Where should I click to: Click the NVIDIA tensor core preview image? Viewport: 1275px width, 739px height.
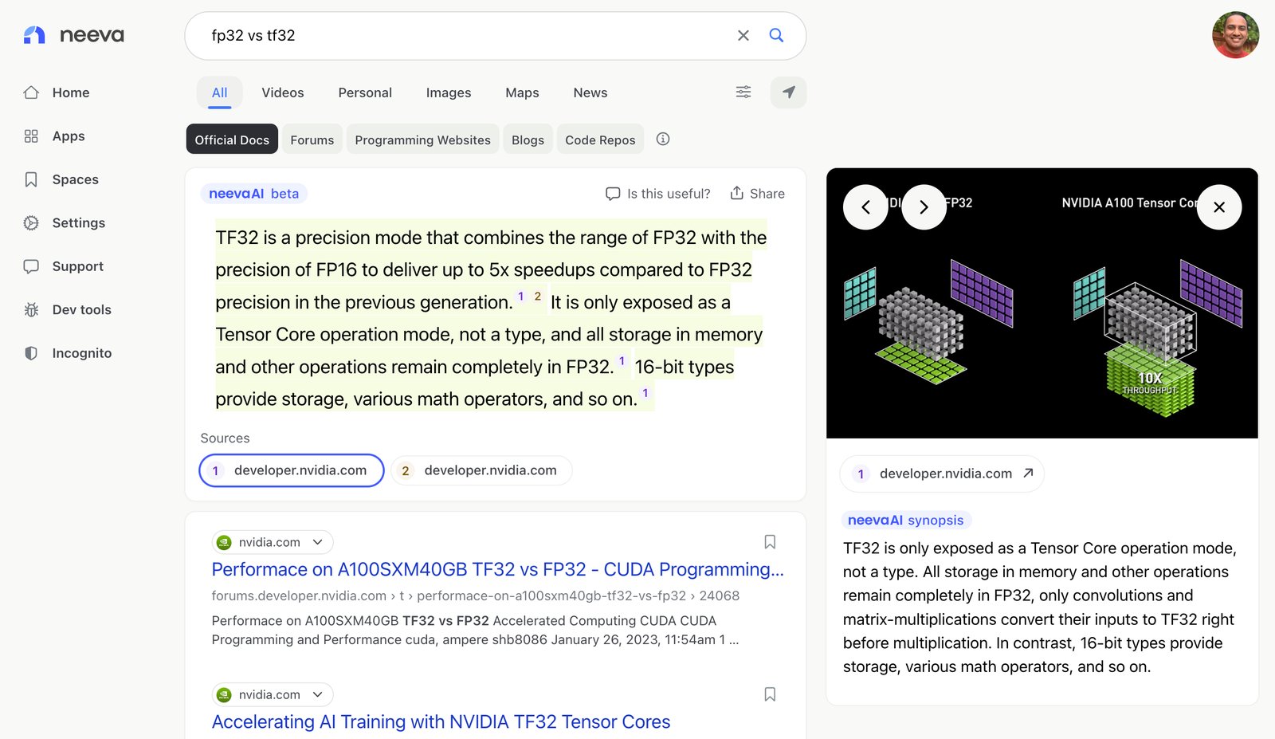tap(1042, 303)
